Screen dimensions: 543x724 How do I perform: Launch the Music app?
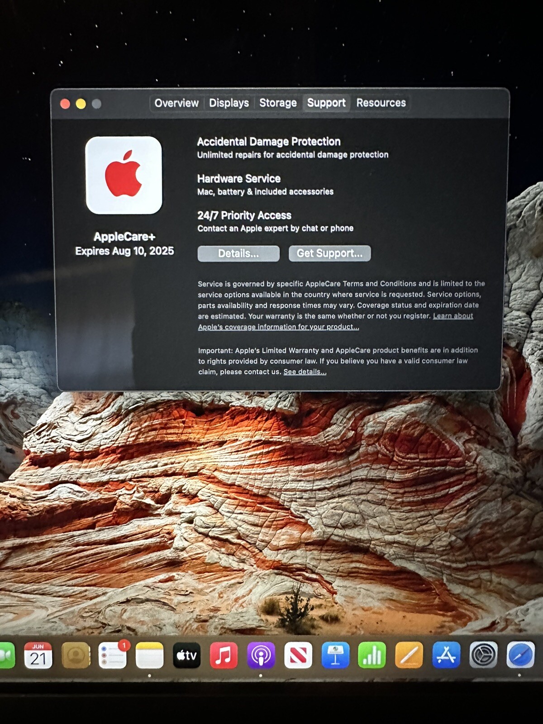224,655
